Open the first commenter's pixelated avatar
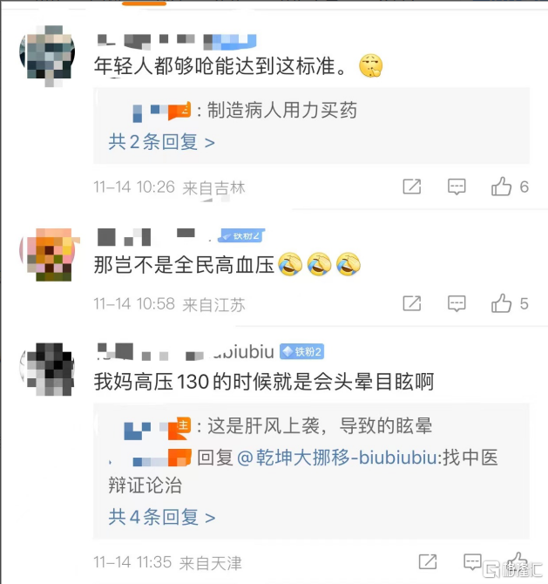Image resolution: width=548 pixels, height=584 pixels. pyautogui.click(x=47, y=52)
